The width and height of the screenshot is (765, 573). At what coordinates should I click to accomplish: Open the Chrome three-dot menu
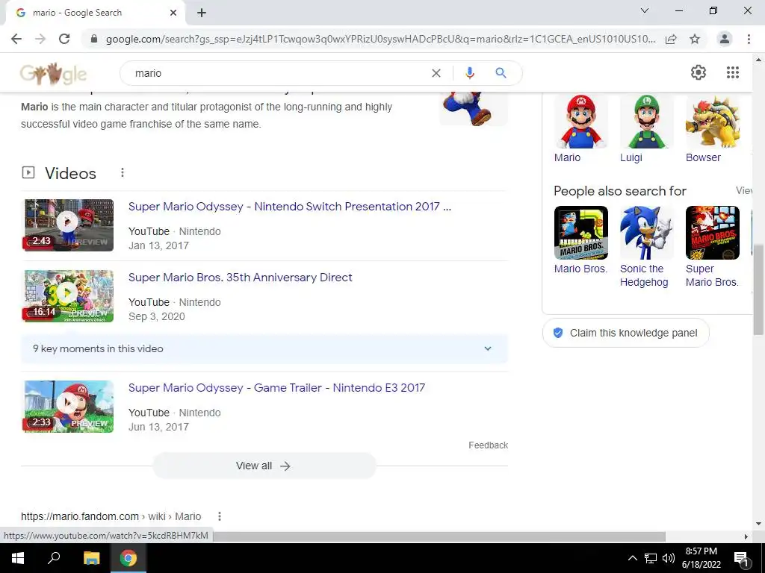coord(749,39)
